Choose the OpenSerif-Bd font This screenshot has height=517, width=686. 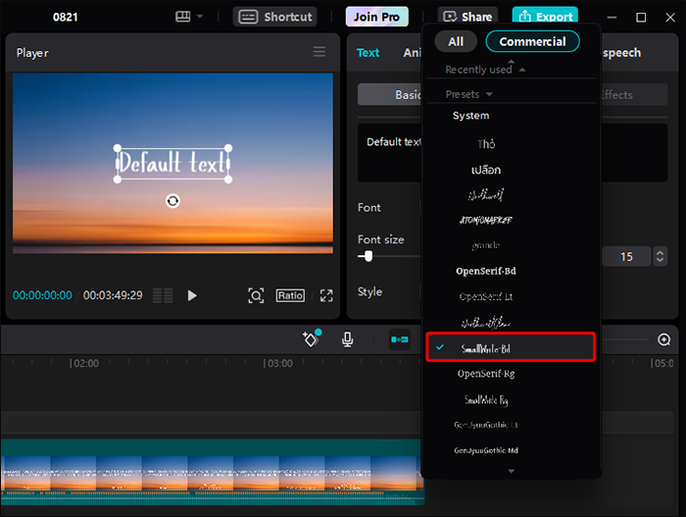click(486, 271)
